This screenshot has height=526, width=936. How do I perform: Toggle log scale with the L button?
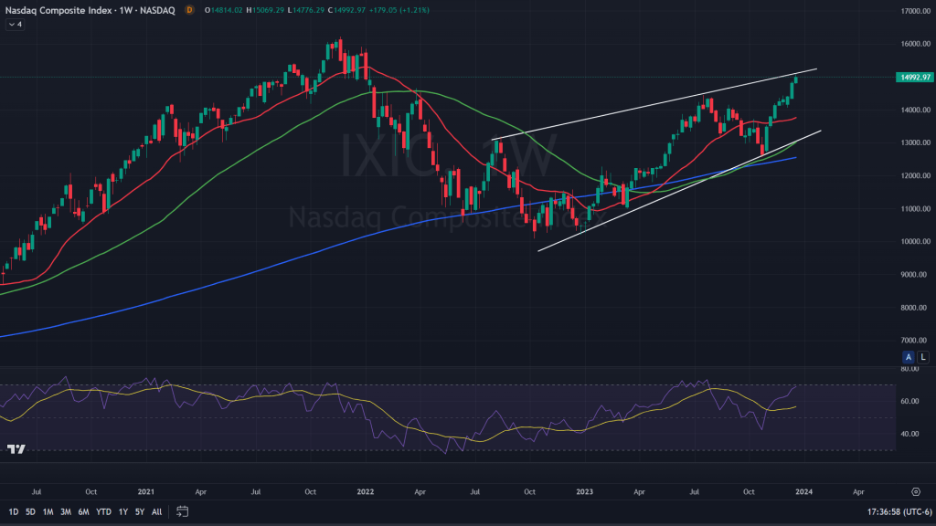[923, 356]
